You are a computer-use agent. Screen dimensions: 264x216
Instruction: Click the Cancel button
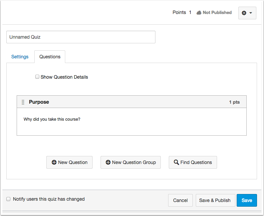[180, 200]
